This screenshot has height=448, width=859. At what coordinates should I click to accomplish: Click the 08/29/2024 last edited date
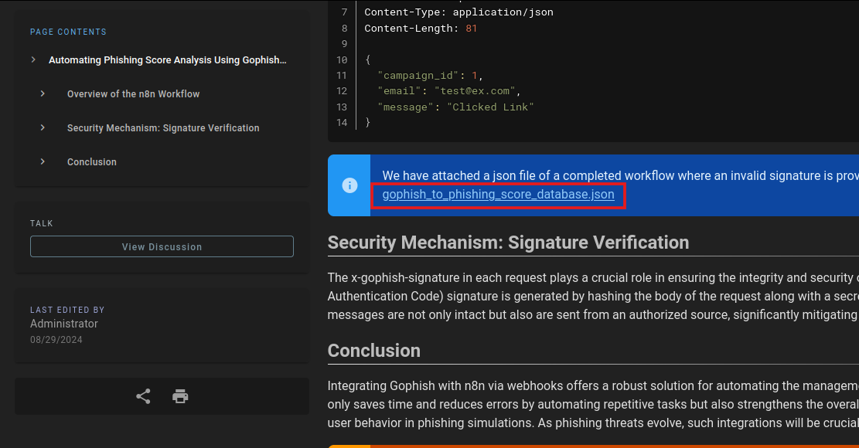(x=56, y=340)
